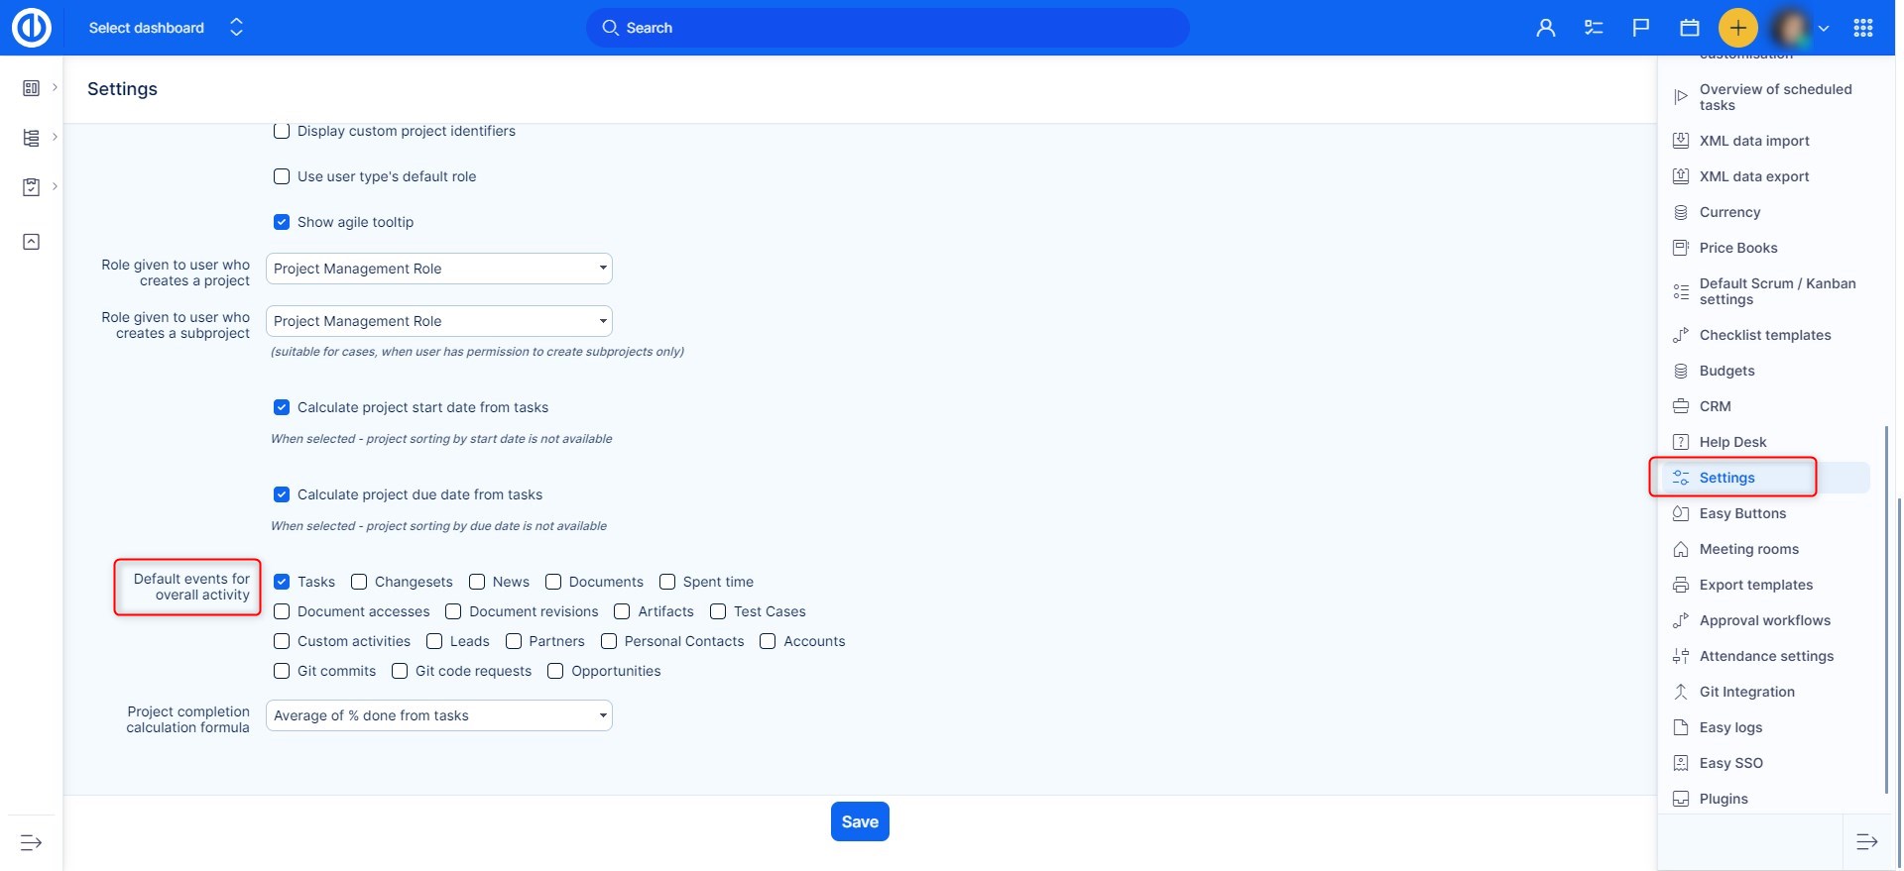1904x871 pixels.
Task: Click the task checklist icon in header
Action: (x=1594, y=28)
